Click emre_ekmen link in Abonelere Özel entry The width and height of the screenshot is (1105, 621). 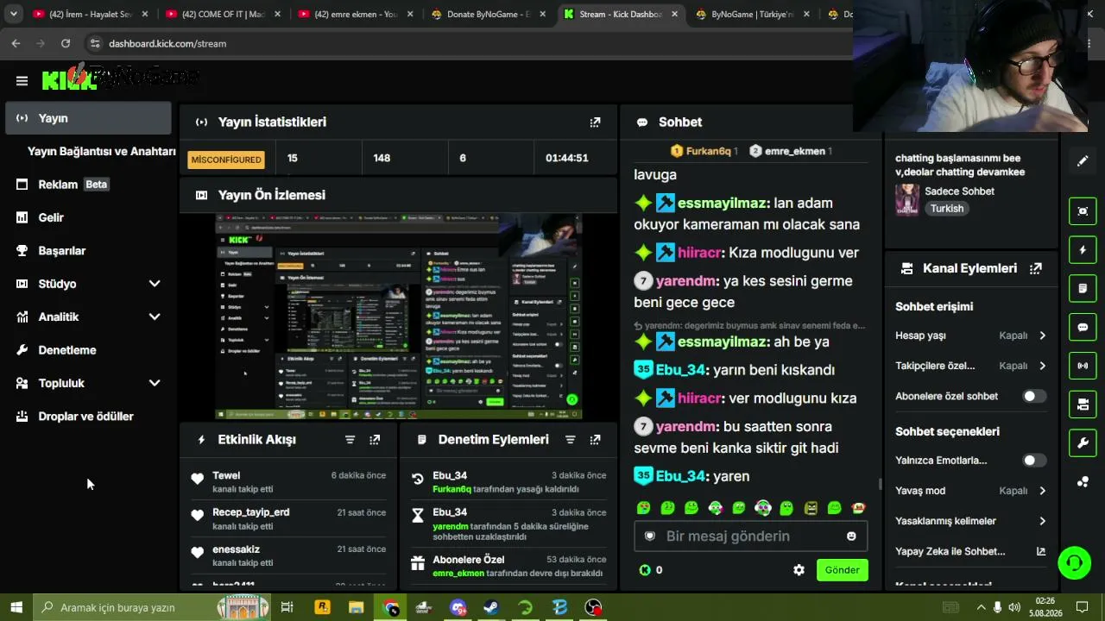pyautogui.click(x=458, y=573)
